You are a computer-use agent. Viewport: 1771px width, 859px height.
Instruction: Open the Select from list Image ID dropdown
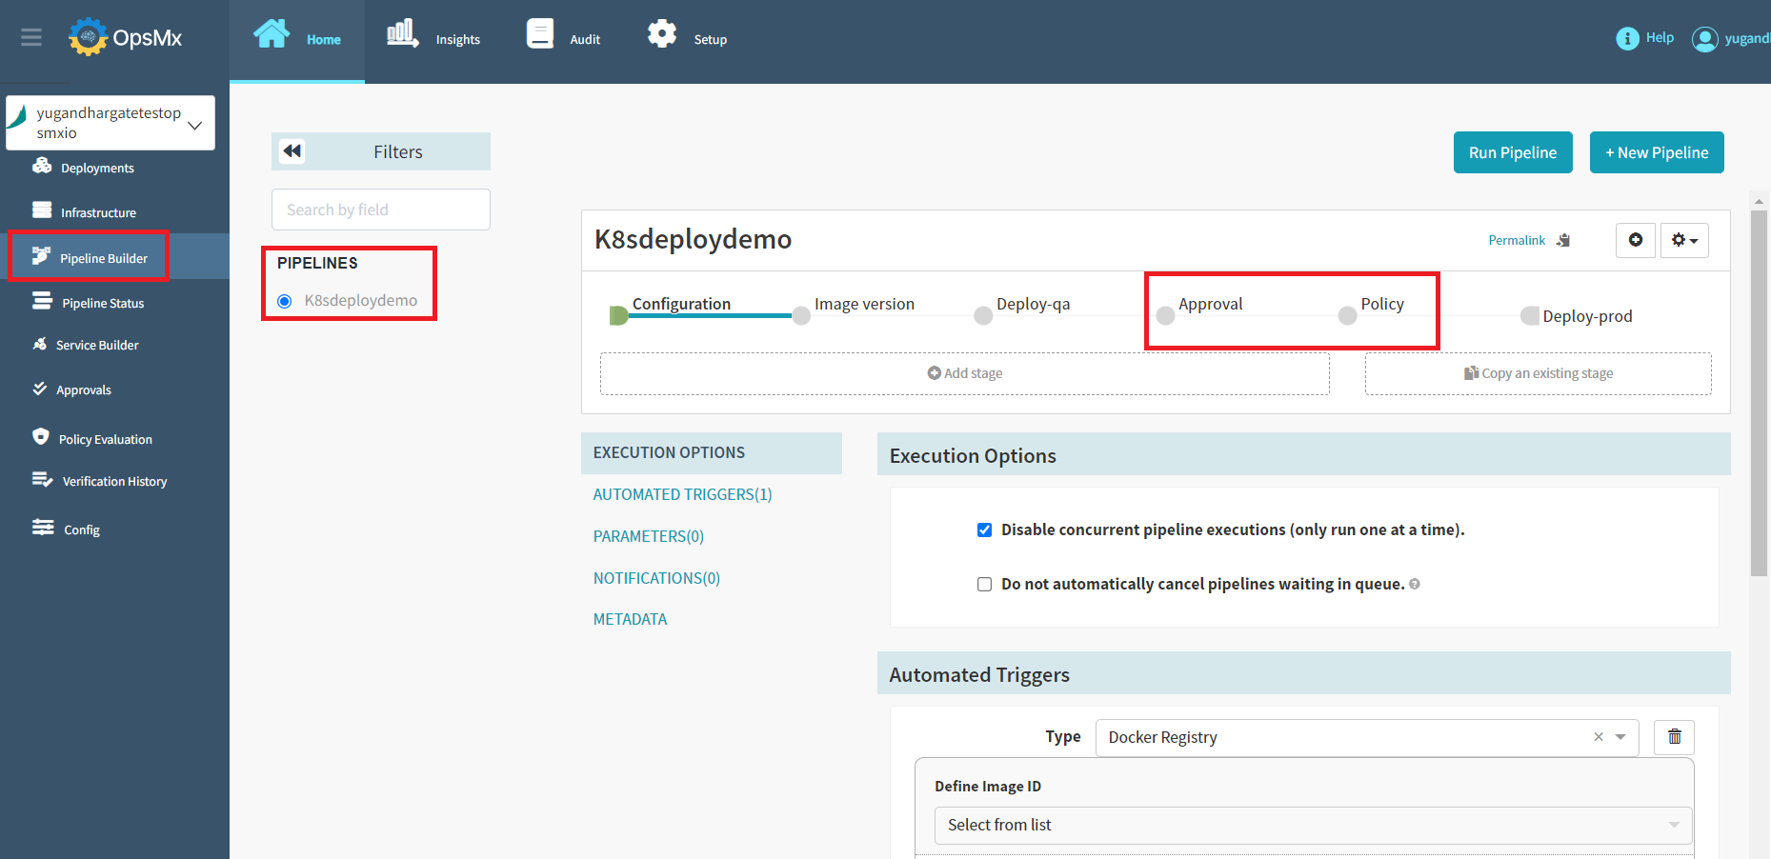click(1313, 825)
